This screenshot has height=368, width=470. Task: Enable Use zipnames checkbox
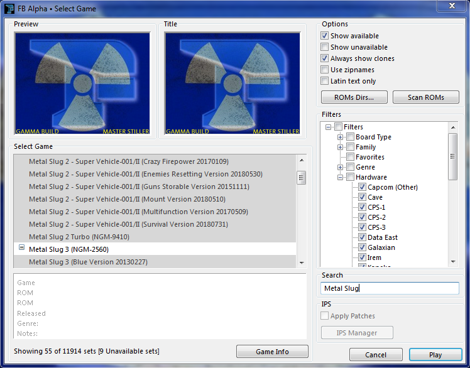pyautogui.click(x=324, y=70)
